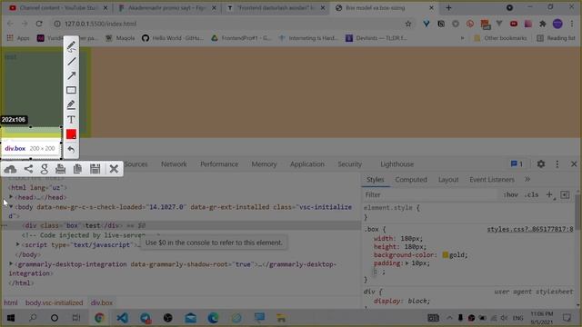Open the Extensions puzzle menu
Image resolution: width=582 pixels, height=327 pixels.
[543, 24]
